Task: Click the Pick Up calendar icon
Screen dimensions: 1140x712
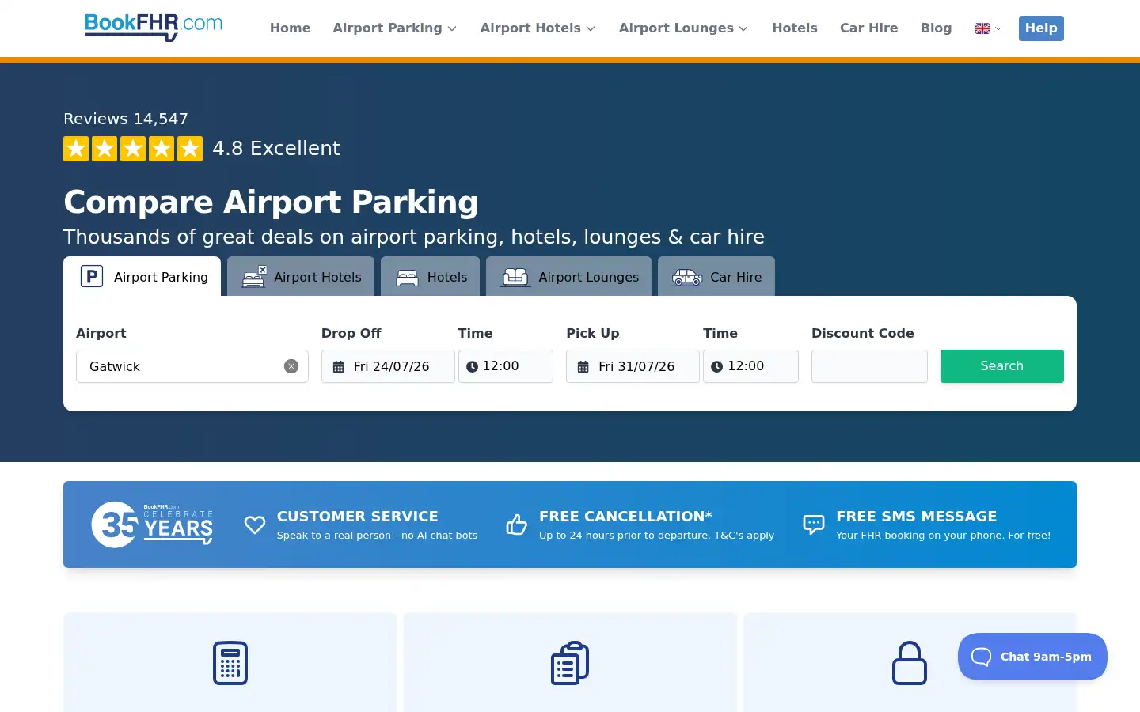Action: (583, 367)
